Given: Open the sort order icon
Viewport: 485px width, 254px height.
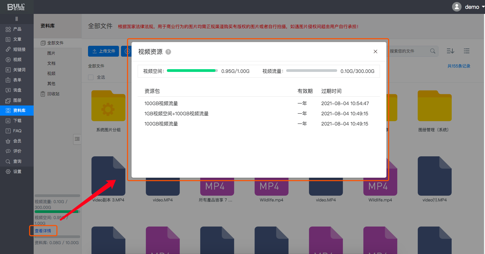Looking at the screenshot, I should pyautogui.click(x=450, y=51).
